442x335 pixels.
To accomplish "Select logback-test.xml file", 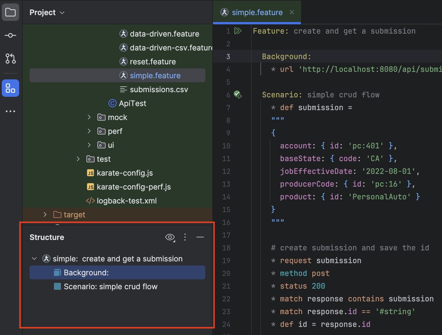I will coord(127,201).
